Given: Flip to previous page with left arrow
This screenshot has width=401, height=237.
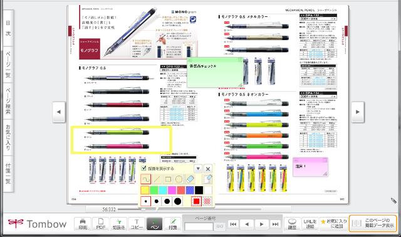Looking at the screenshot, I should click(x=59, y=112).
